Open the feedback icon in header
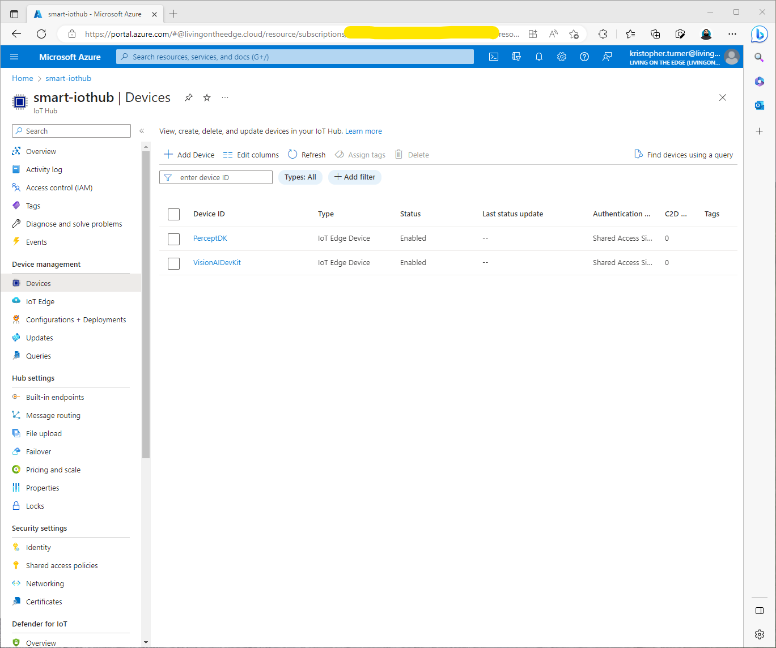776x648 pixels. (607, 57)
